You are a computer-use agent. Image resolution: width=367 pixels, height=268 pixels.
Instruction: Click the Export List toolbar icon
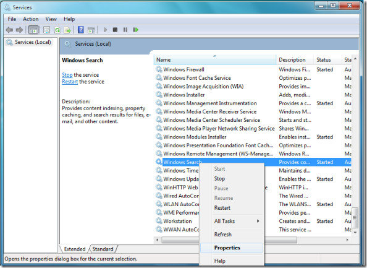(67, 30)
